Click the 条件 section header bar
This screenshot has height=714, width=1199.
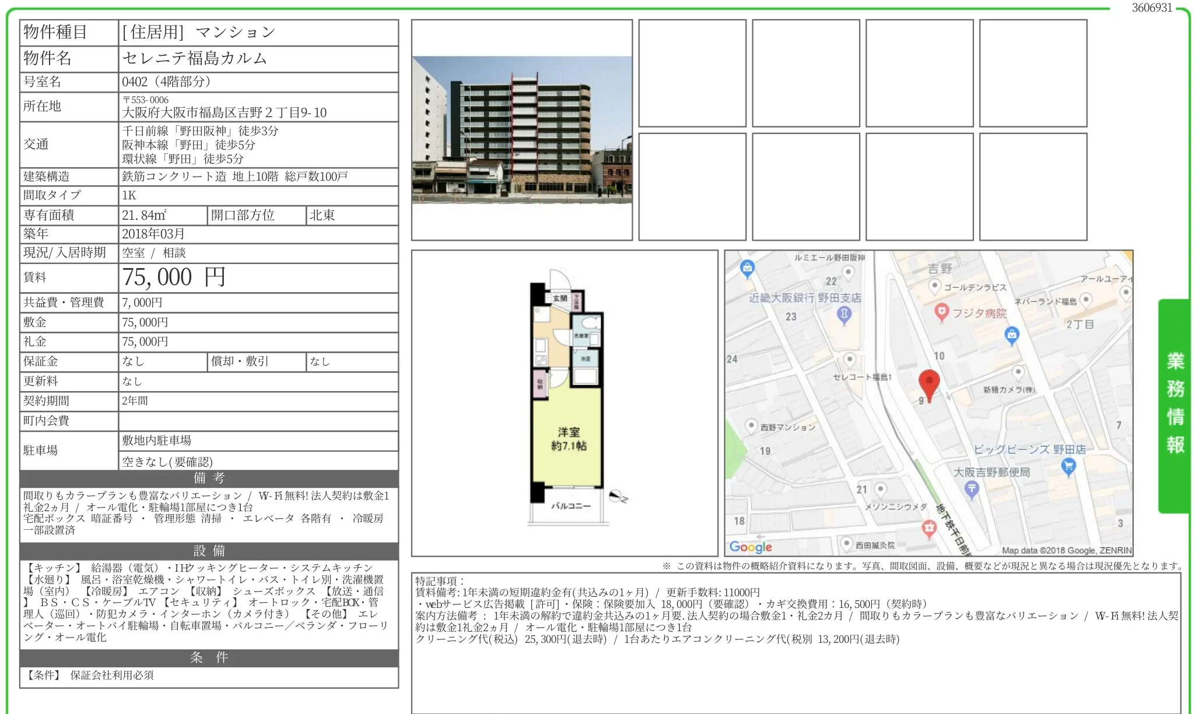(x=209, y=658)
